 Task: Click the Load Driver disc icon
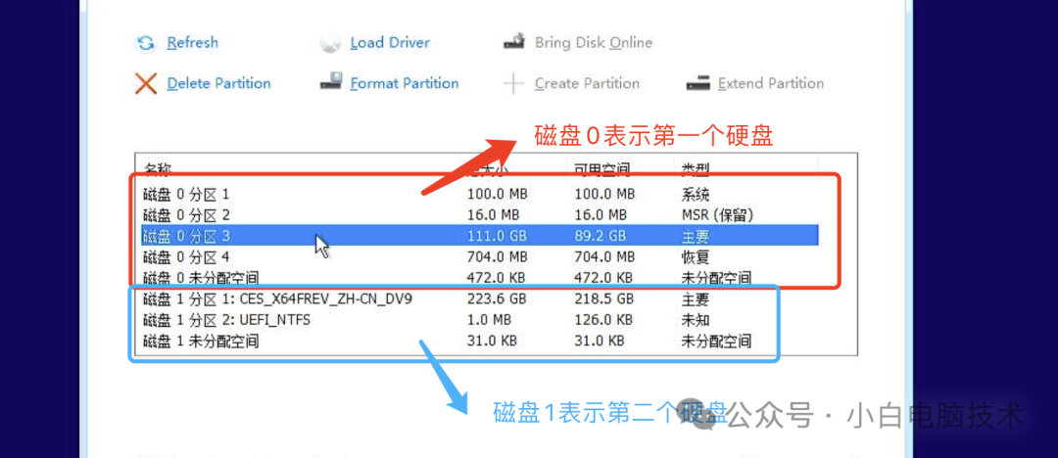331,44
